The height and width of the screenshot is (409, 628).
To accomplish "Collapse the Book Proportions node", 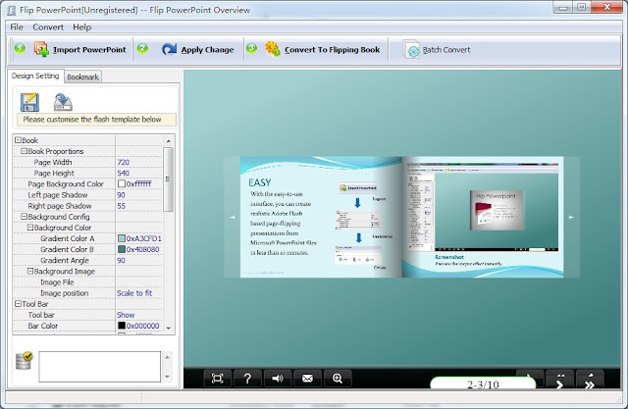I will tap(24, 151).
